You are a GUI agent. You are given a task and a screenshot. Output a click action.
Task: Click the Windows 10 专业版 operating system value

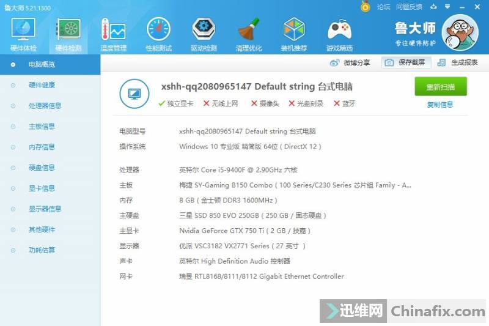250,146
